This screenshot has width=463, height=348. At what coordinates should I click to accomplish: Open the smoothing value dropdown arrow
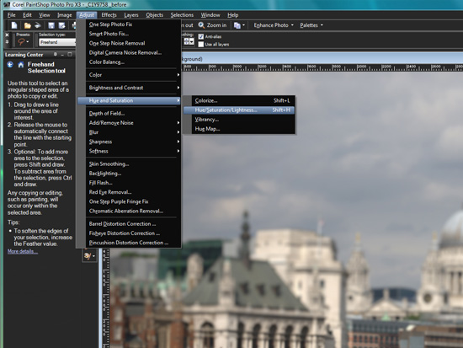192,42
